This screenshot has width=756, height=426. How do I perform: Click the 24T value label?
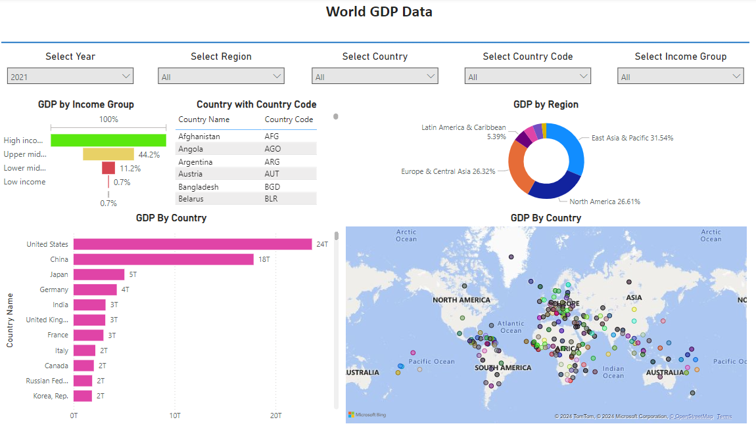click(x=322, y=244)
